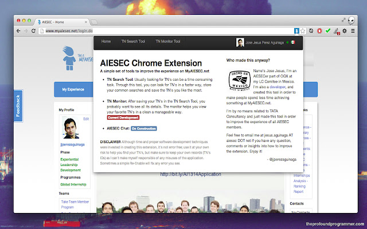Open the Global Internship link
This screenshot has height=229, width=367.
coord(73,184)
